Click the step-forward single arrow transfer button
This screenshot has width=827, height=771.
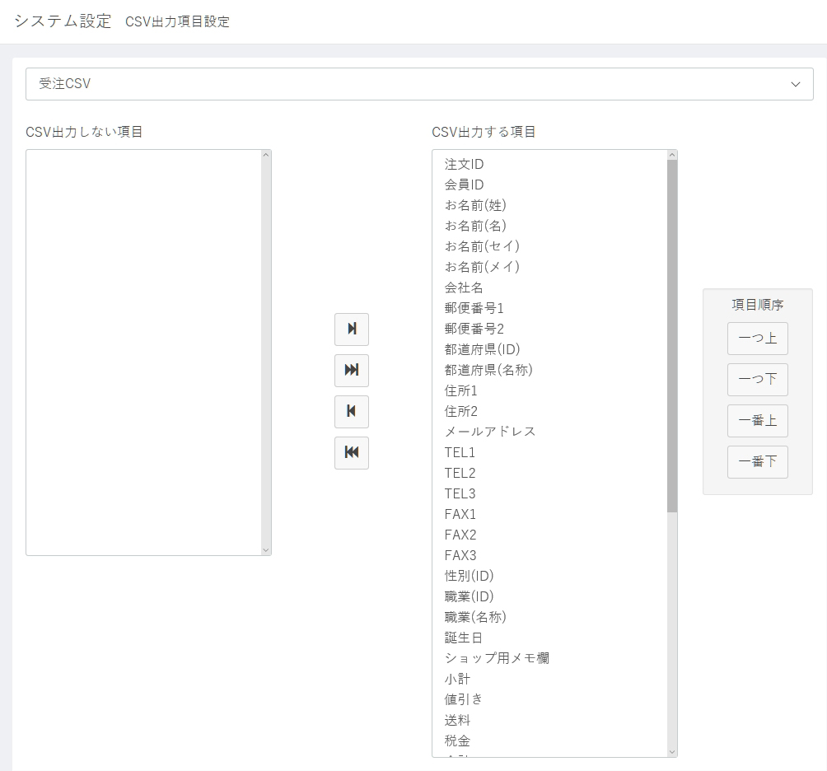352,329
